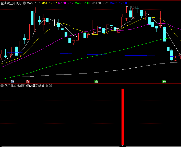This screenshot has width=181, height=147.
Task: Click the 财 event marker icon
Action: (13, 82)
